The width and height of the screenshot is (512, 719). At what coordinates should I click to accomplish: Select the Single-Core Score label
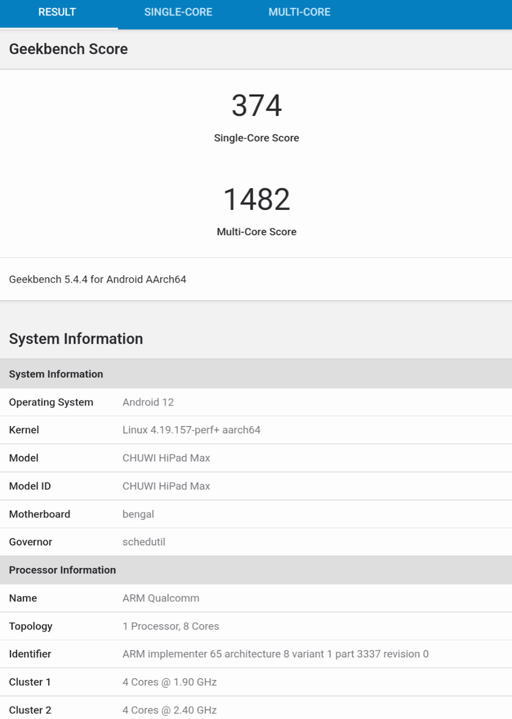pos(257,138)
